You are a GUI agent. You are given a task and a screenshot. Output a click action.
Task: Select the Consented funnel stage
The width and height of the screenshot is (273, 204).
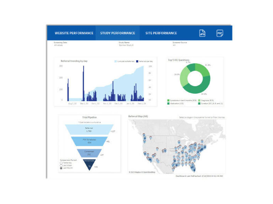point(89,153)
